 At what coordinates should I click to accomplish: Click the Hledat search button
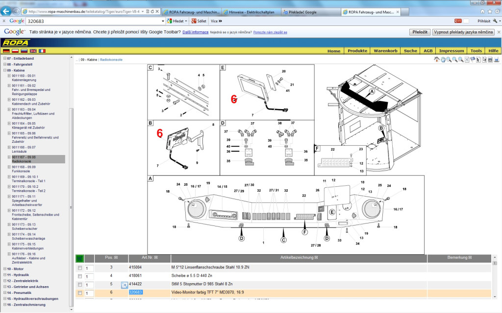pos(176,21)
